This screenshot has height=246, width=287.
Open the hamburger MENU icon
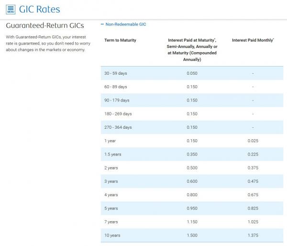click(x=11, y=9)
